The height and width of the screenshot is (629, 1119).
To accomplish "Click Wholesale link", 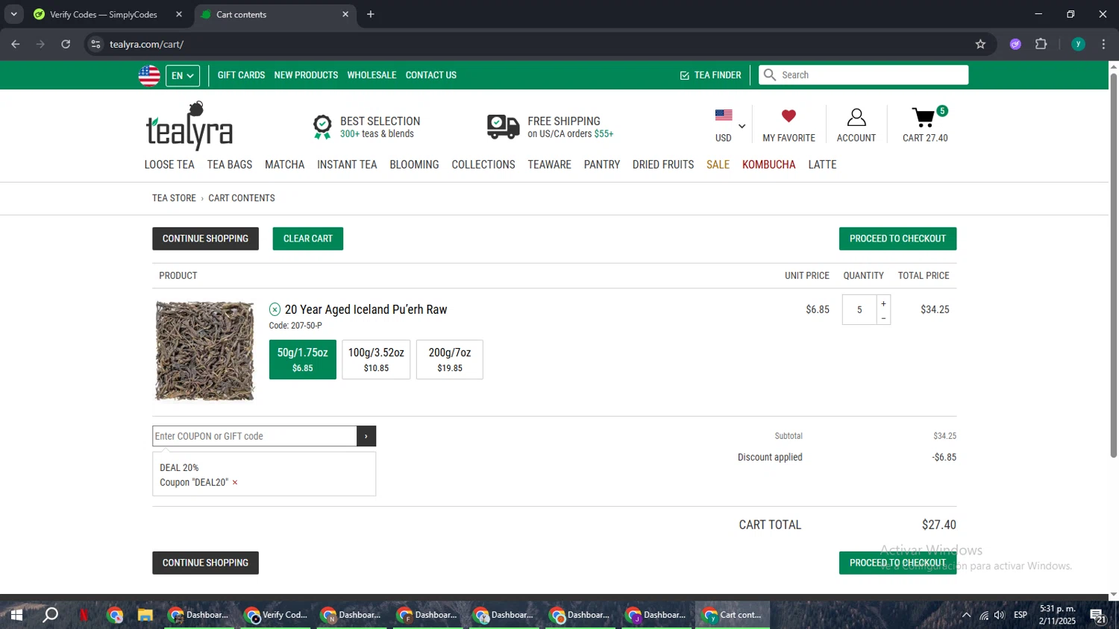I will point(372,75).
